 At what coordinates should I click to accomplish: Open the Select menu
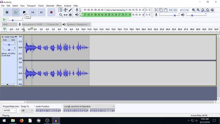point(15,6)
